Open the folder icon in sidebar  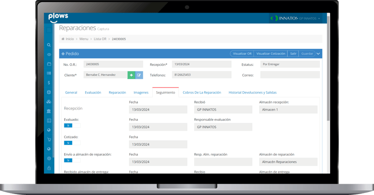(x=49, y=64)
